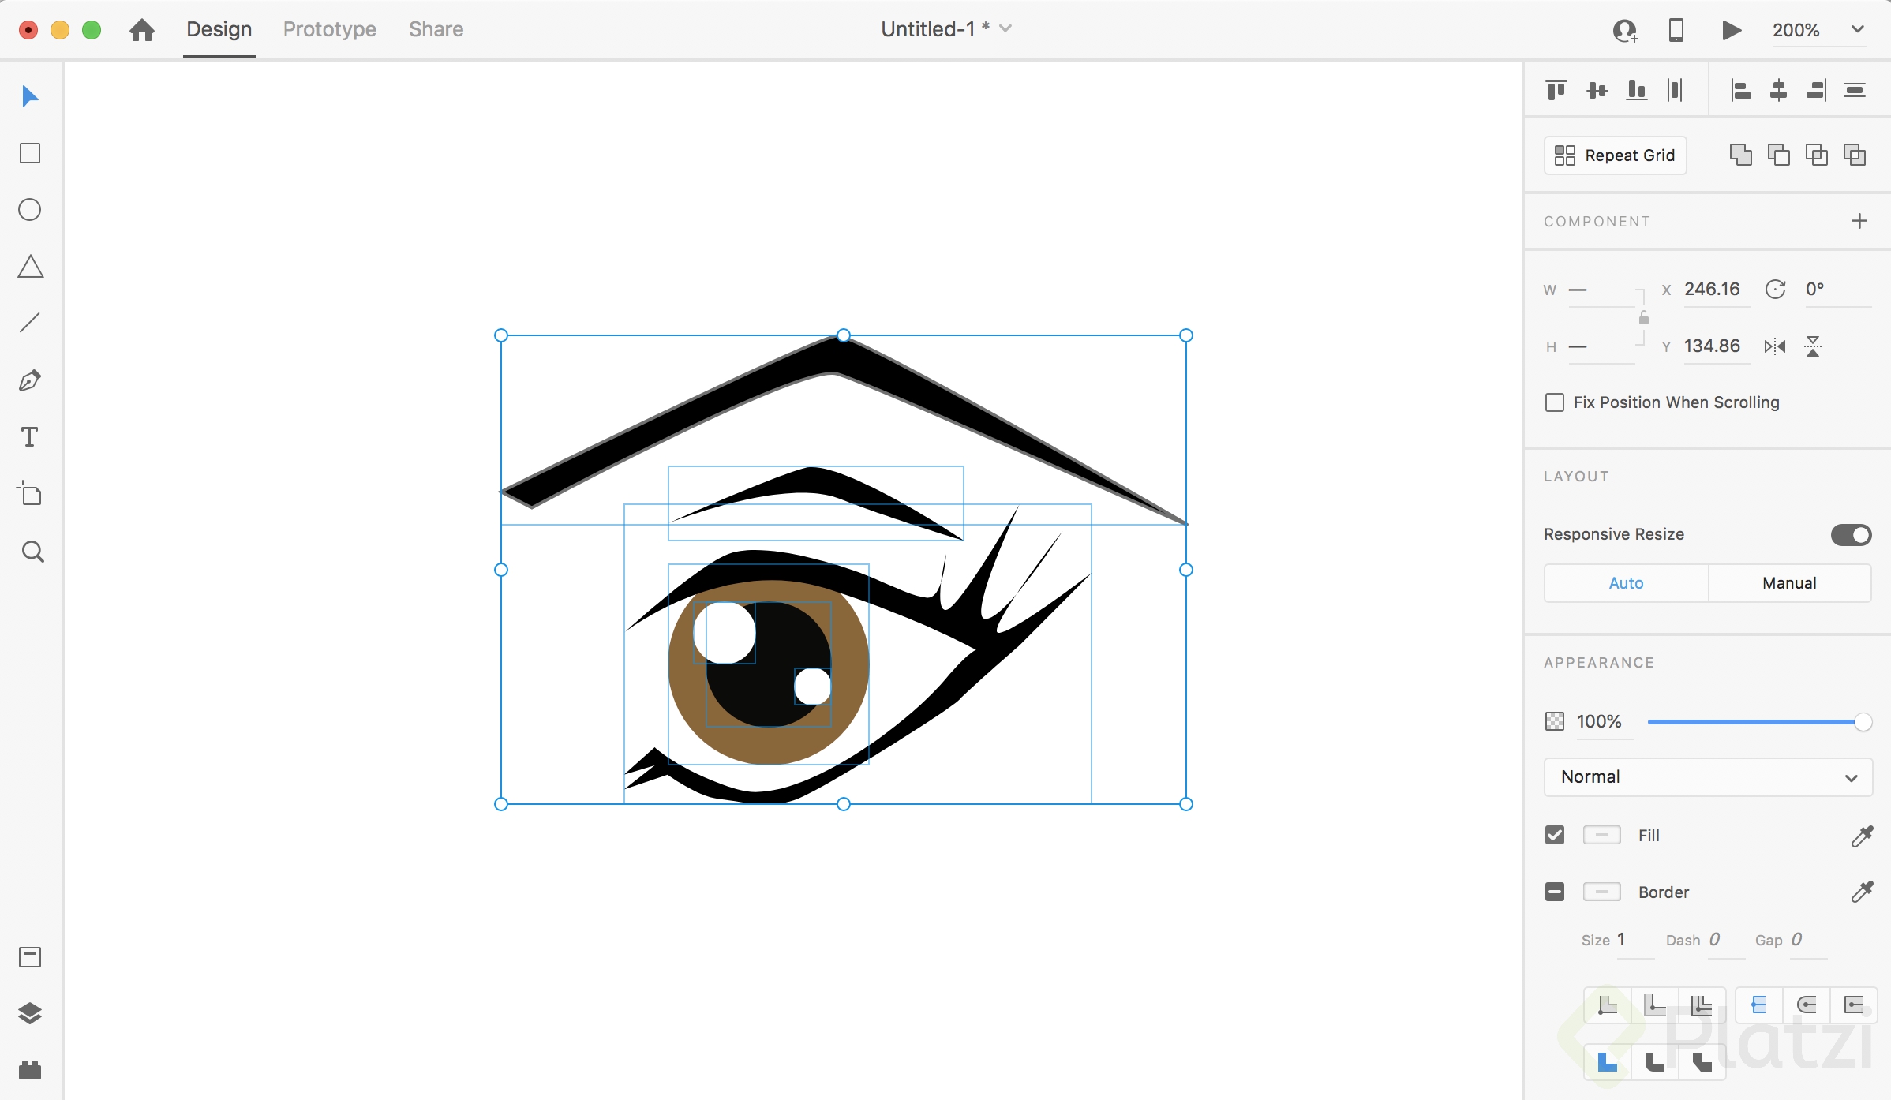Switch responsive resize to Manual

tap(1789, 582)
